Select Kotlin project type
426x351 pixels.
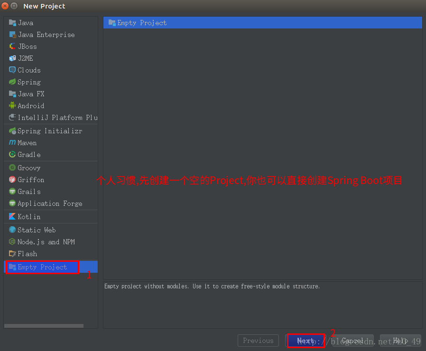[51, 216]
